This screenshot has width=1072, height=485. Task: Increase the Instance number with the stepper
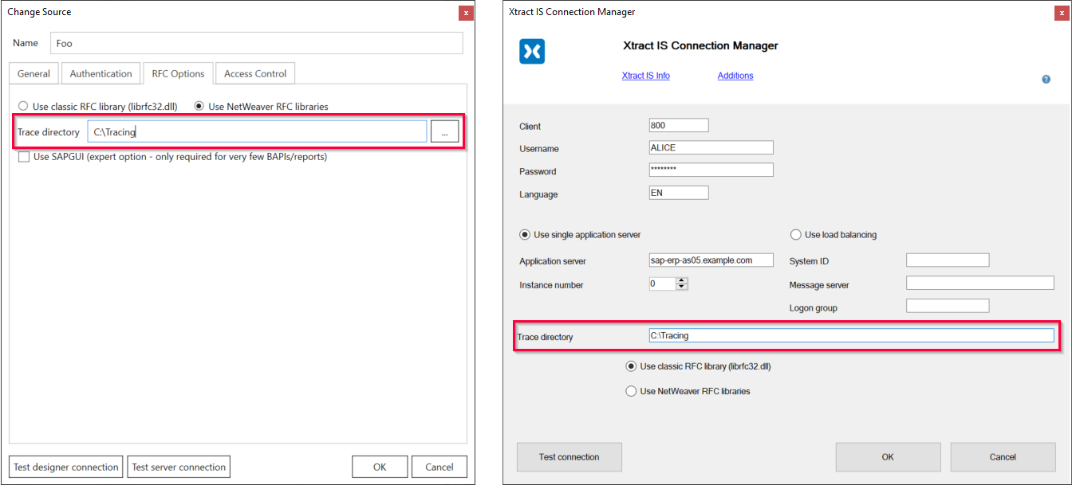681,280
